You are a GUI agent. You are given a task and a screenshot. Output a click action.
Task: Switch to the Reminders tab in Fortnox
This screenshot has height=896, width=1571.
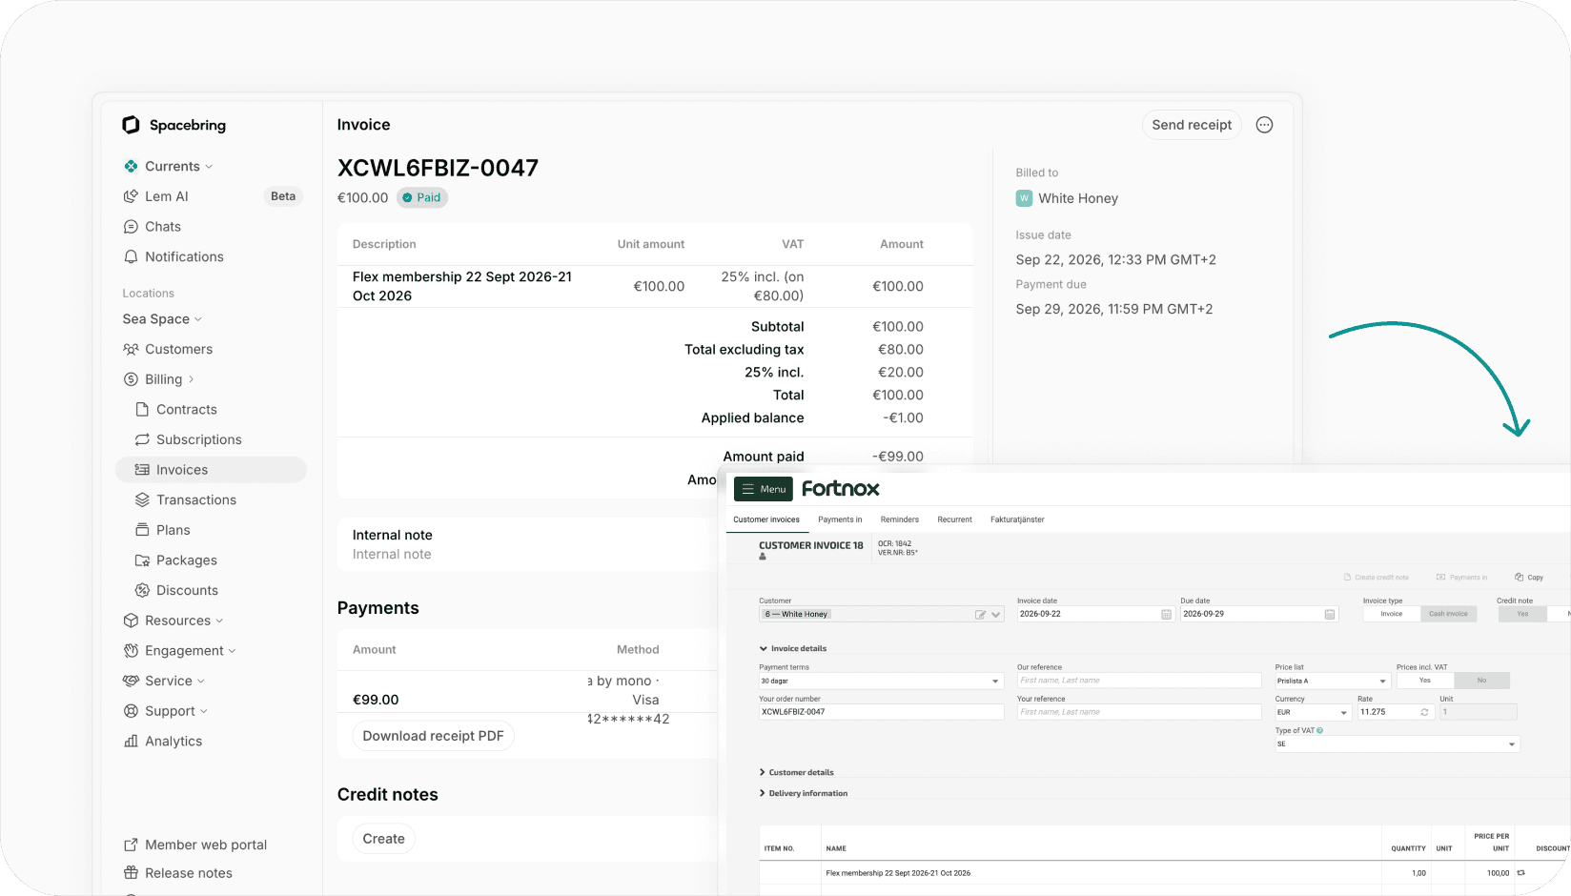tap(900, 519)
